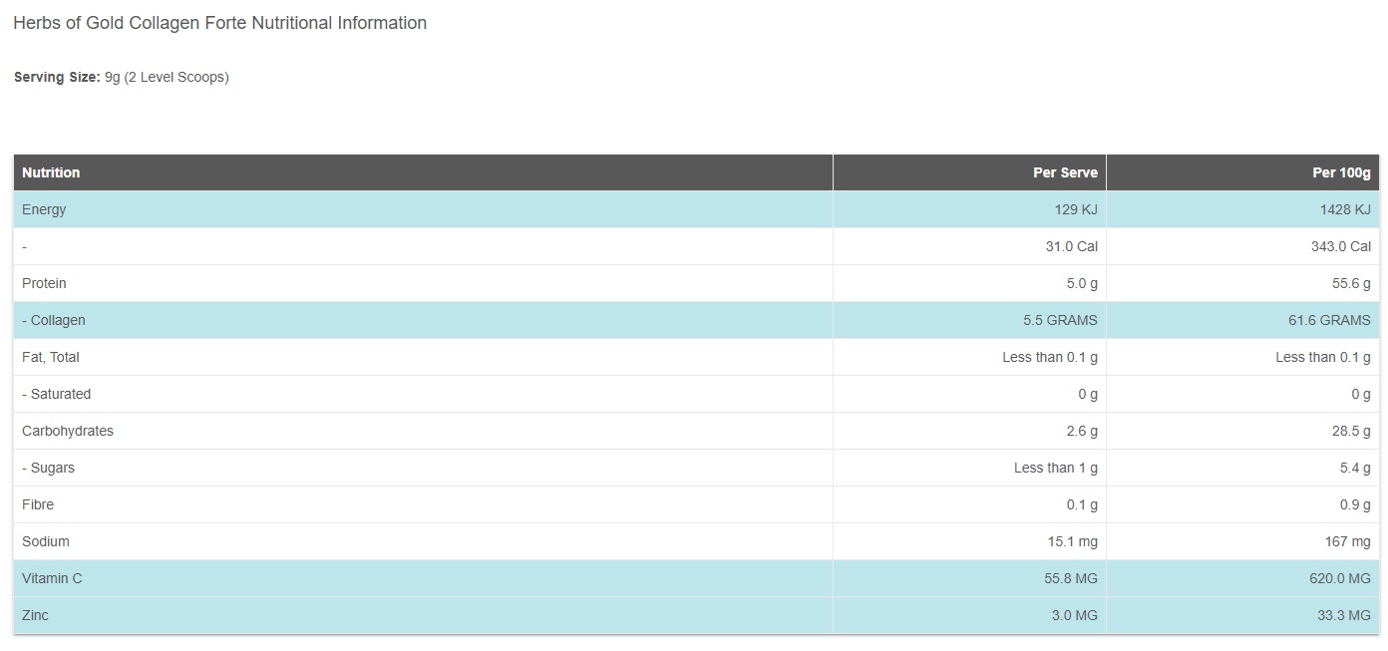This screenshot has height=651, width=1388.
Task: Select the '343.0 Cal' value
Action: (x=1341, y=246)
